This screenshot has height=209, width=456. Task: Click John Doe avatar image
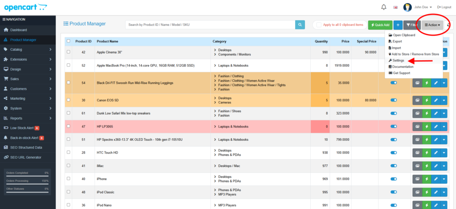pyautogui.click(x=407, y=7)
